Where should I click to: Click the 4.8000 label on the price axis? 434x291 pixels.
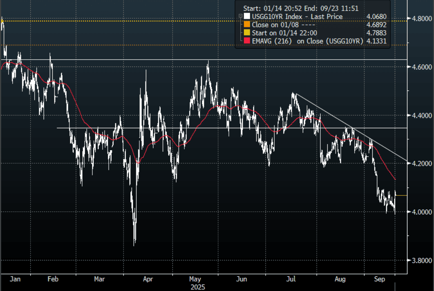tap(421, 19)
